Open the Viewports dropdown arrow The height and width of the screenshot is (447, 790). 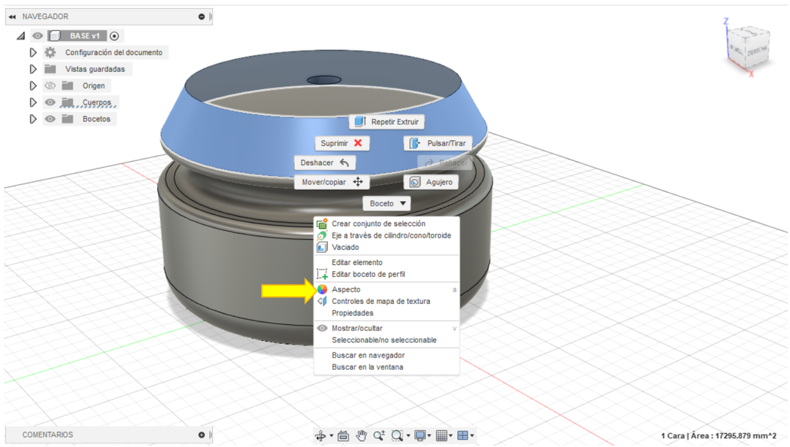click(x=472, y=436)
